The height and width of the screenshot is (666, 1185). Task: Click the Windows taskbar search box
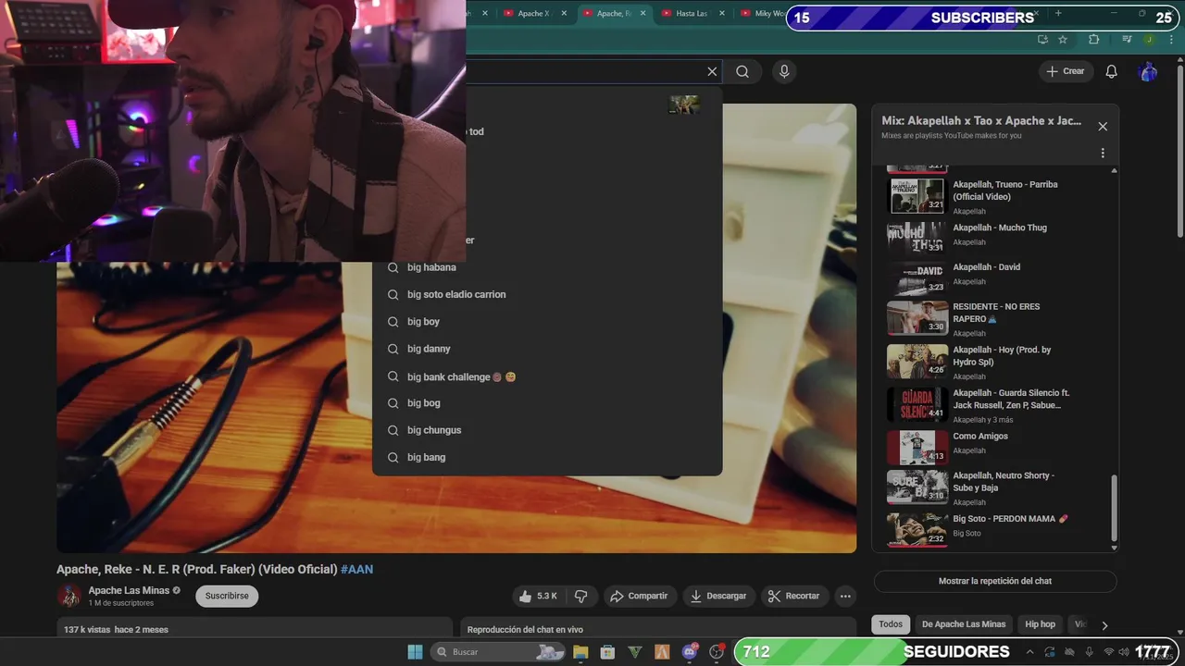[x=499, y=652]
